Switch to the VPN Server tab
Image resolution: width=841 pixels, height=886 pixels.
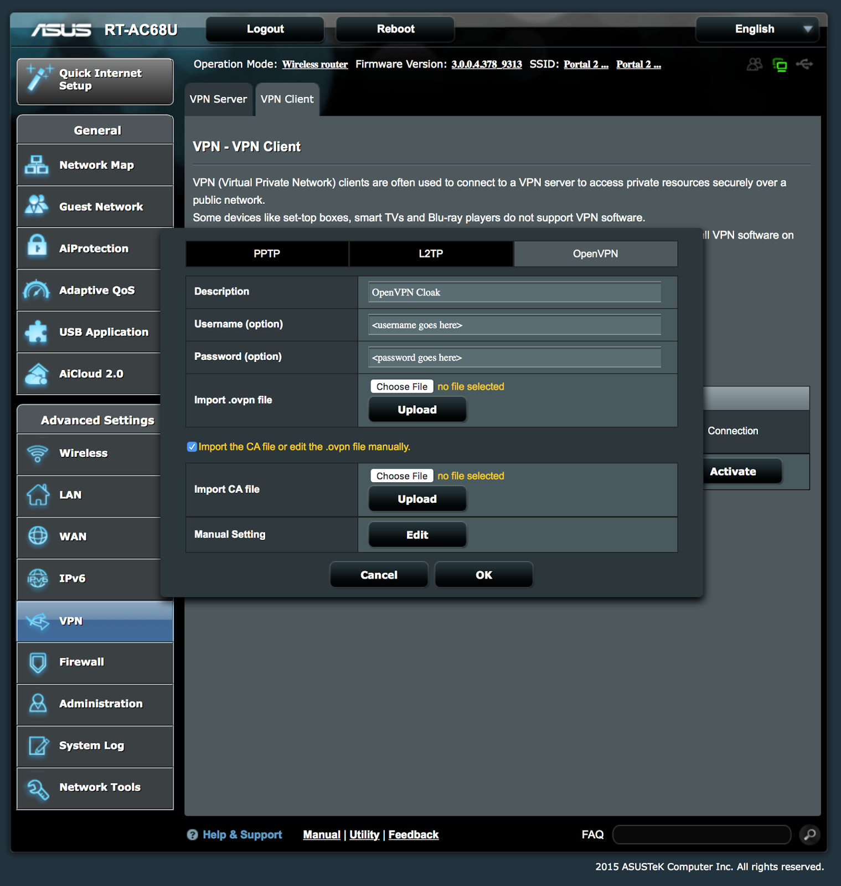218,99
